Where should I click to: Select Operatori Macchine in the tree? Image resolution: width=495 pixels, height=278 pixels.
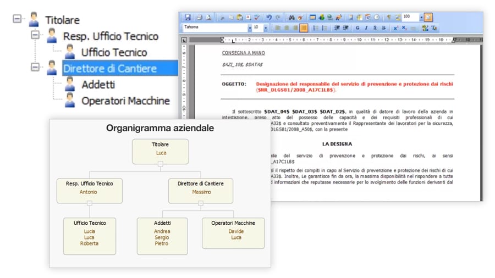[x=125, y=101]
